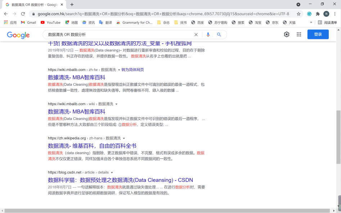Screen dimensions: 341x213
Task: Submit search with the magnifier icon
Action: (x=219, y=35)
